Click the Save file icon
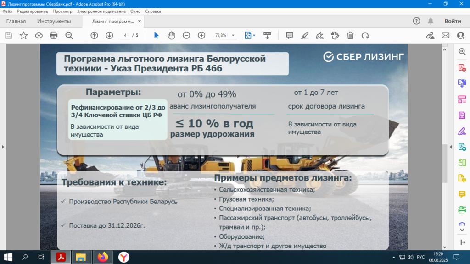 pos(8,35)
